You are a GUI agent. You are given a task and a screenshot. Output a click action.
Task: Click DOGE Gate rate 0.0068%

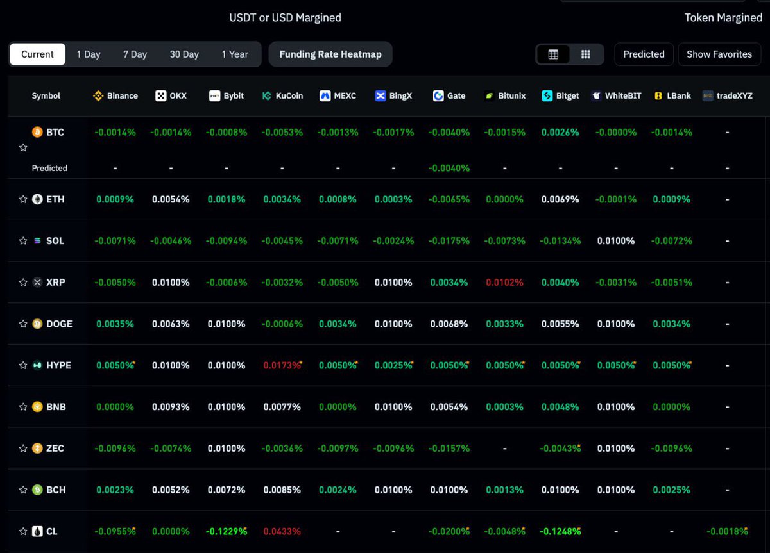coord(449,324)
